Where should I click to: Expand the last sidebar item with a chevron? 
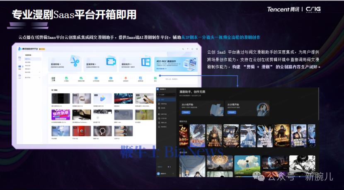tap(32, 78)
